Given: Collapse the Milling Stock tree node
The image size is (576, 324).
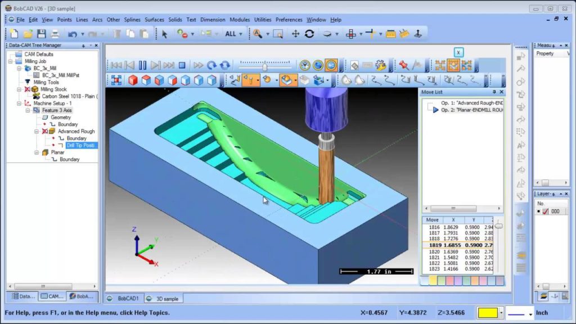Looking at the screenshot, I should coord(19,89).
